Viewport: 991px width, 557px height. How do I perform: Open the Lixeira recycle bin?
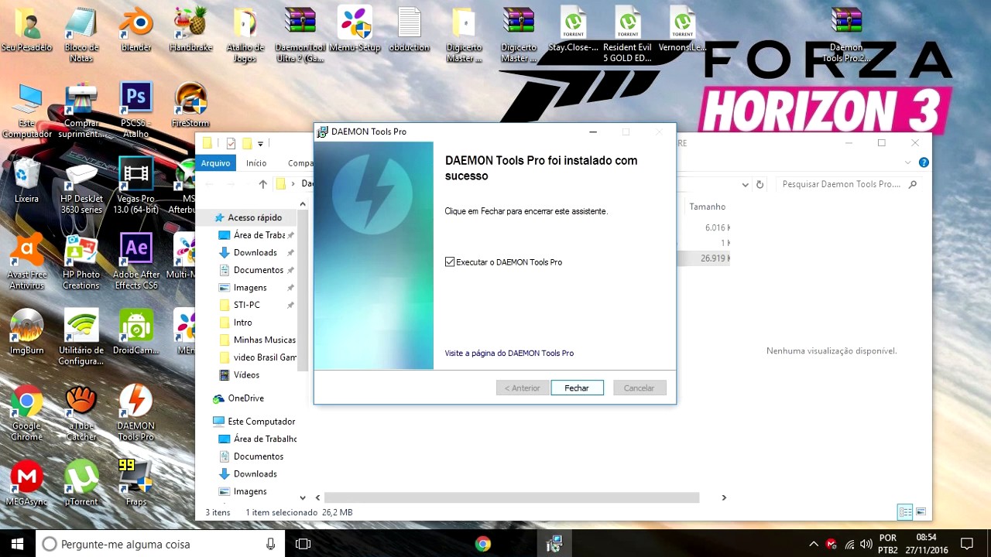27,179
